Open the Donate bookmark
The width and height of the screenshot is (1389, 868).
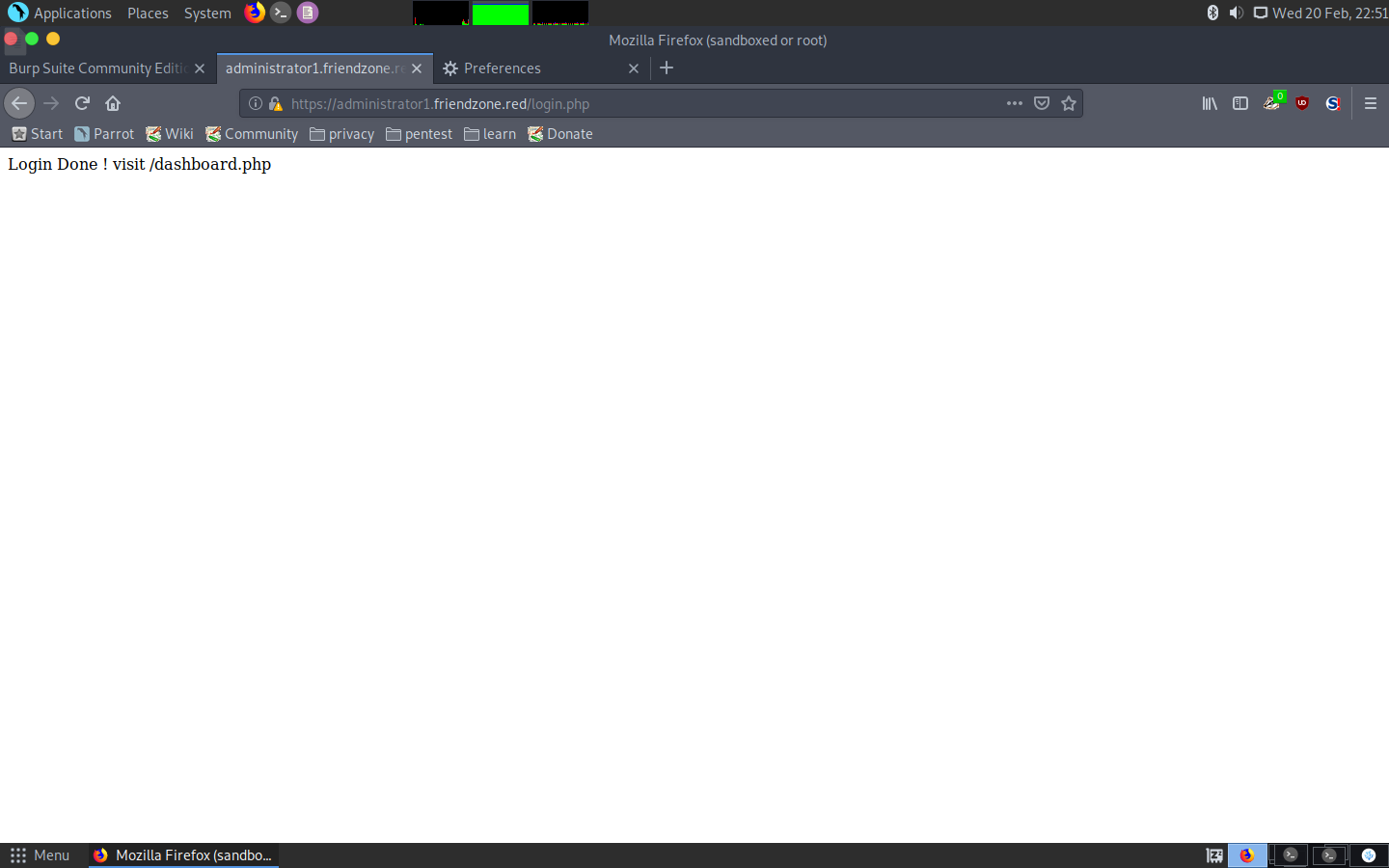[x=560, y=134]
